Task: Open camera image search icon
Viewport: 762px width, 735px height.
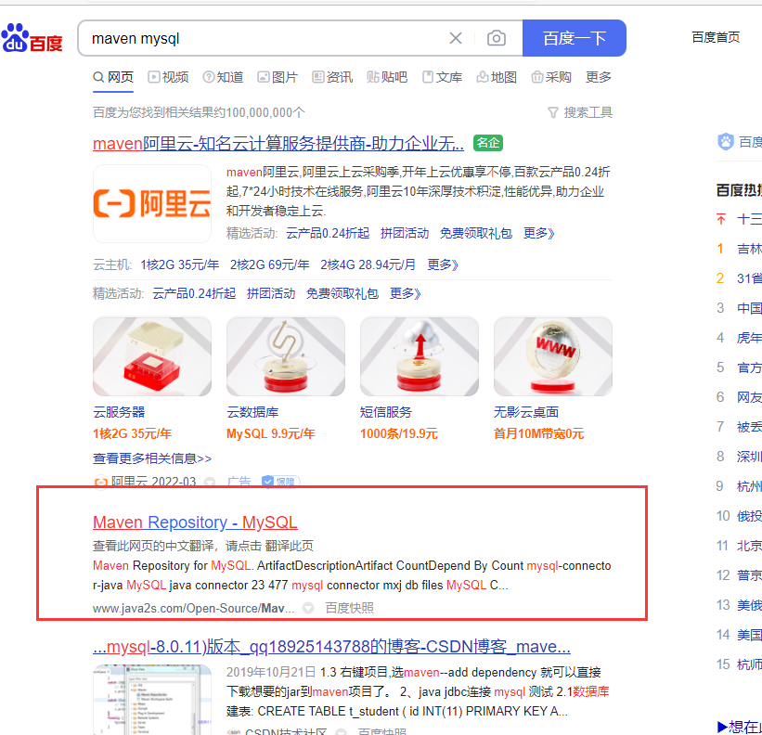Action: (x=497, y=38)
